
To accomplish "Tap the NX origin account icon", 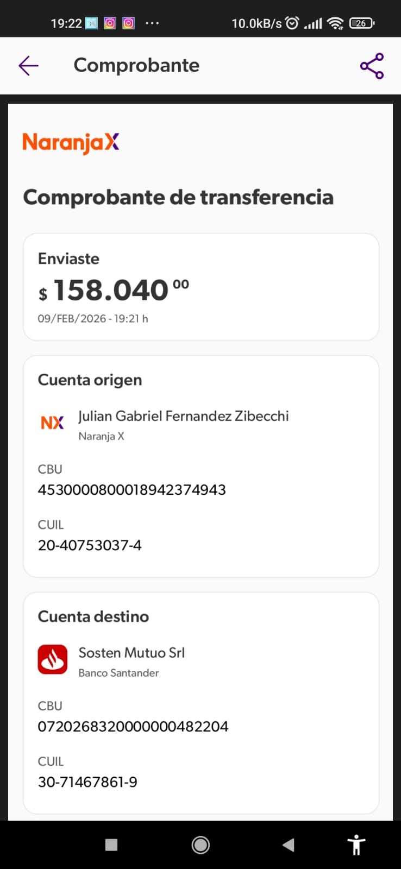I will [52, 423].
